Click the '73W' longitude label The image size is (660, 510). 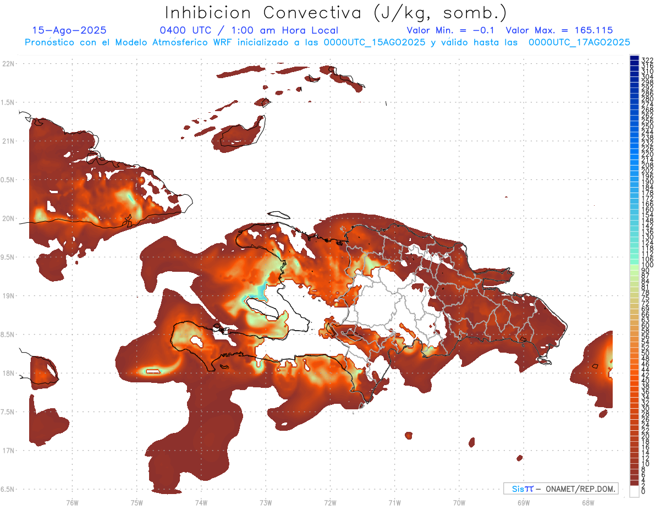(x=266, y=502)
